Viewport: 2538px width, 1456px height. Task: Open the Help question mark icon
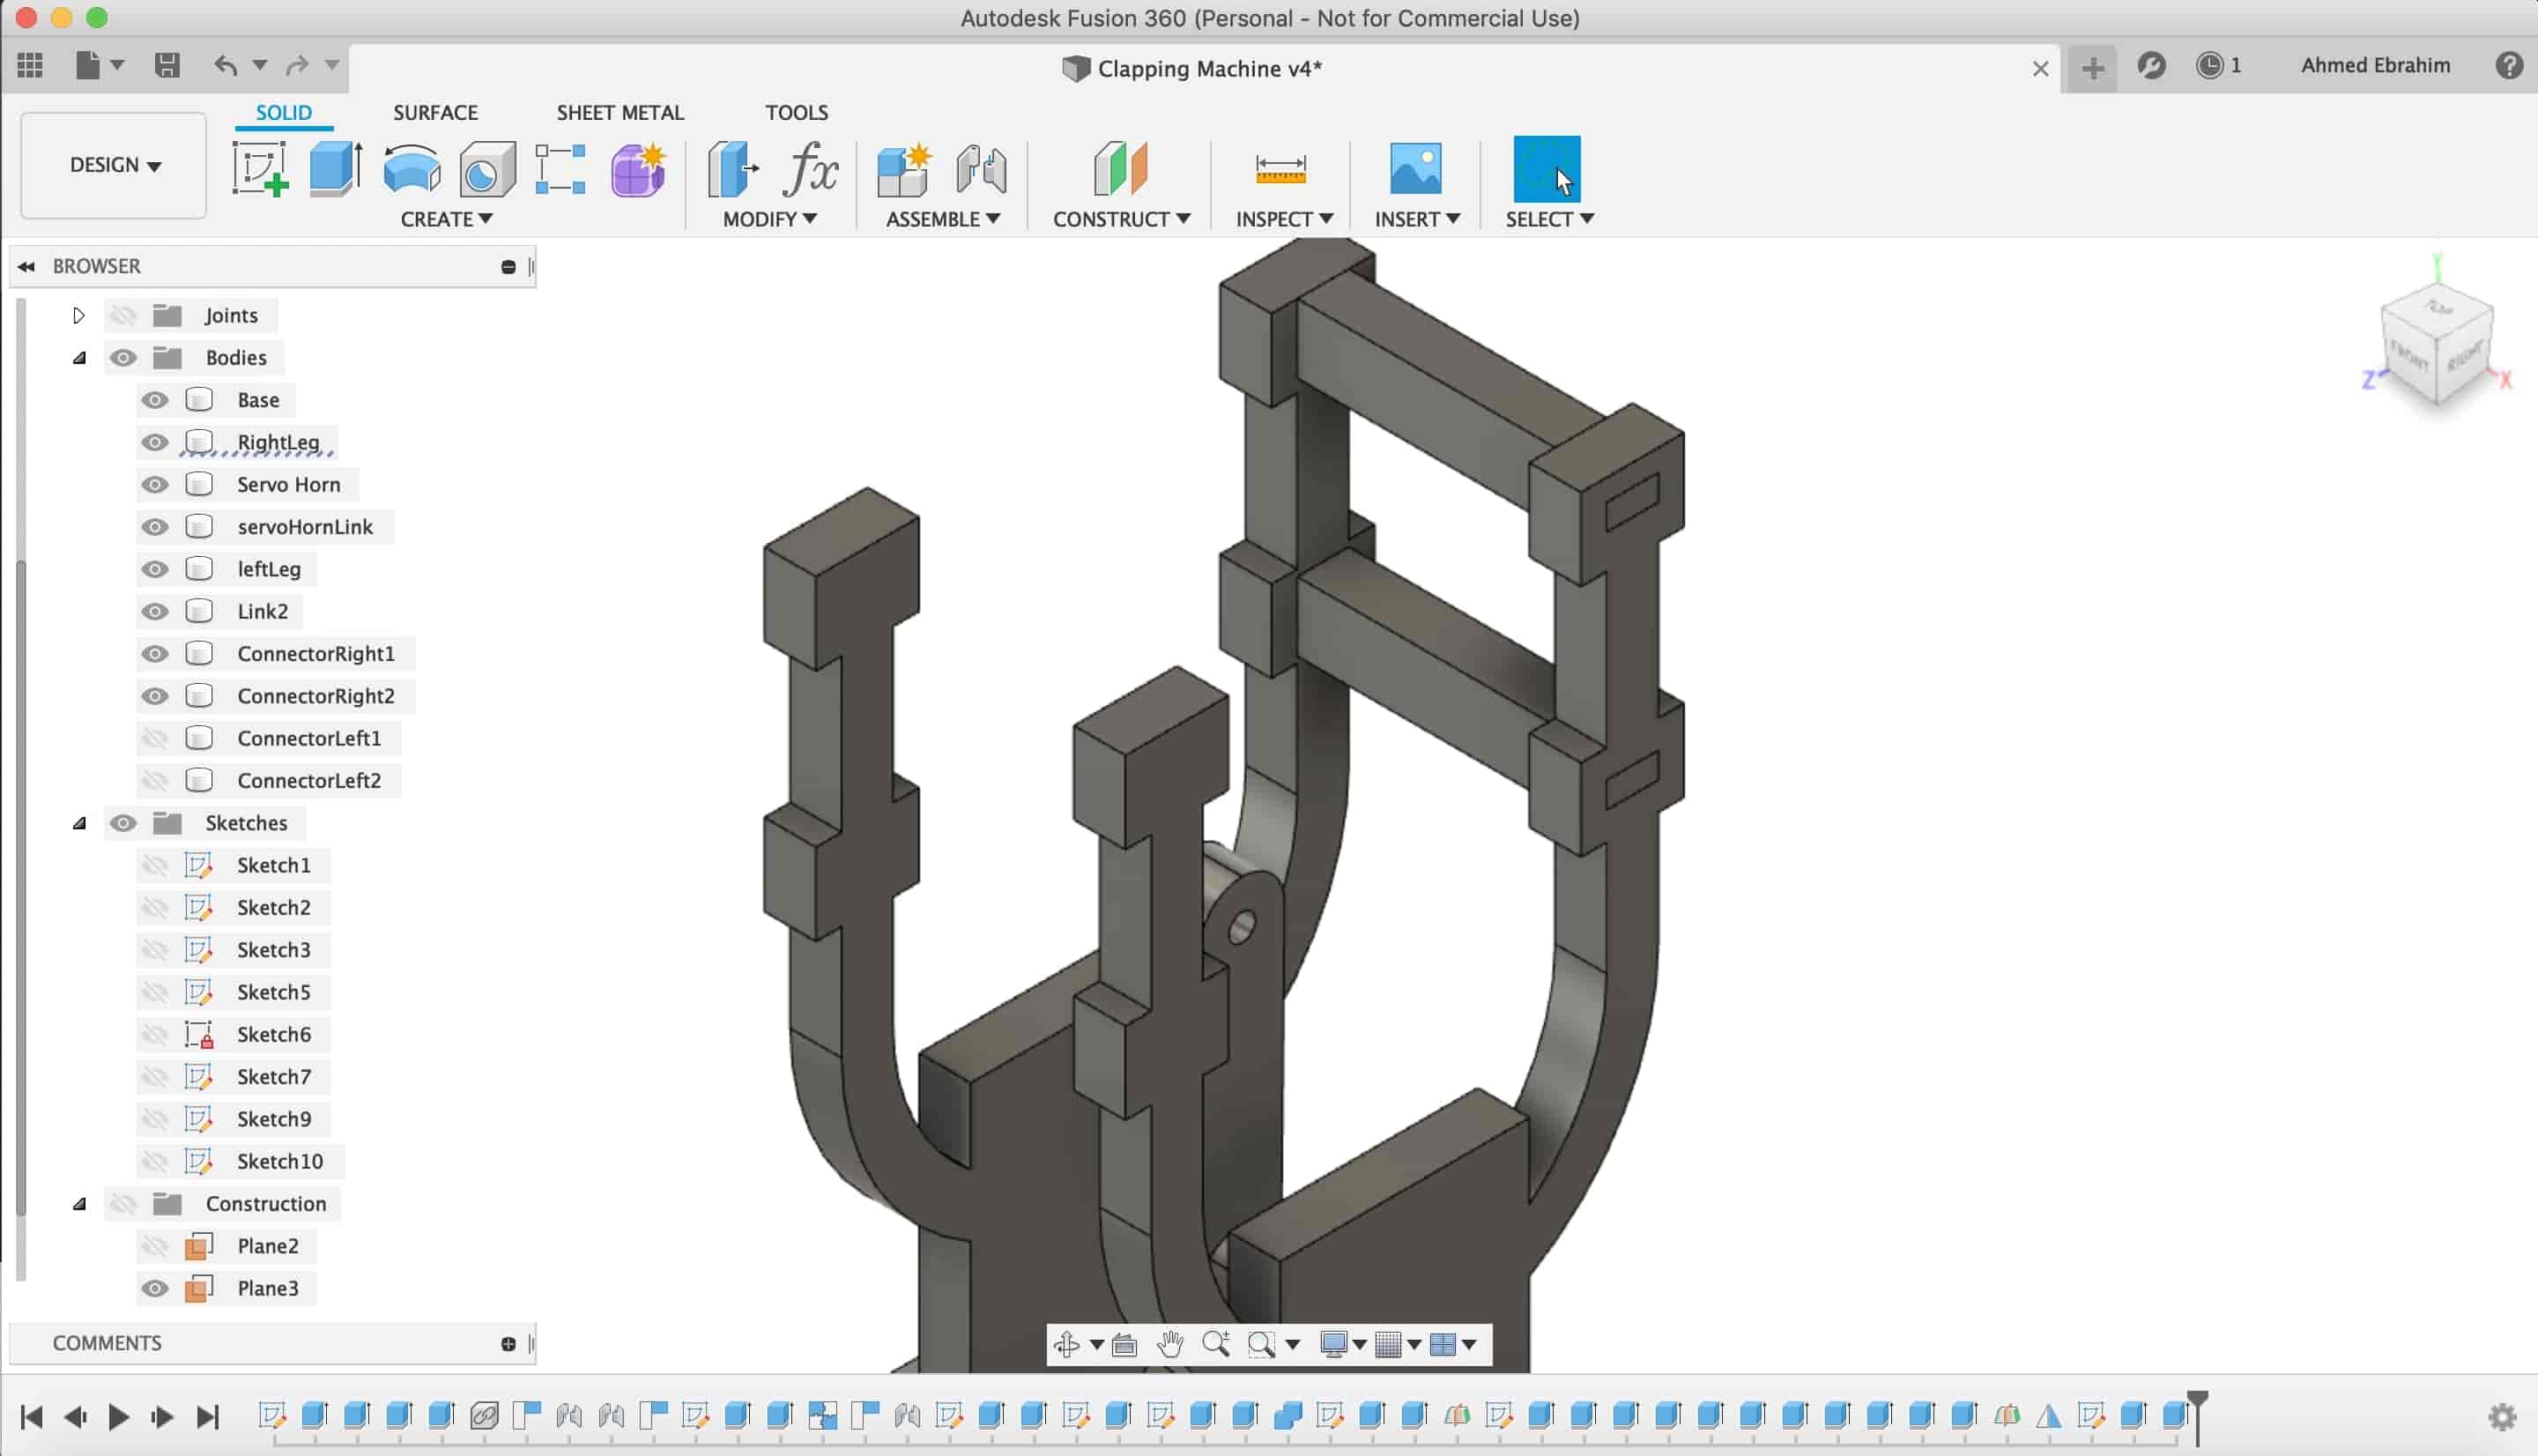(2509, 66)
